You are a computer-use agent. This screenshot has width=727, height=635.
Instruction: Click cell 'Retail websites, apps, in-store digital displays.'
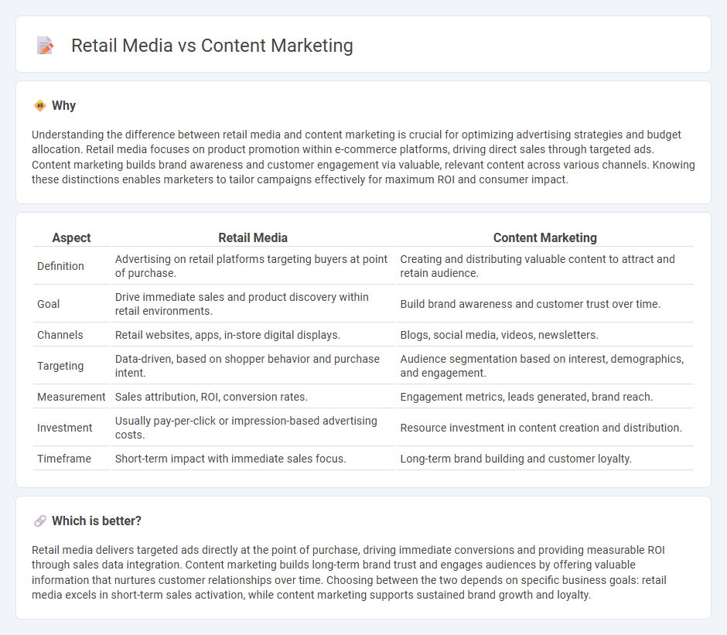(253, 335)
